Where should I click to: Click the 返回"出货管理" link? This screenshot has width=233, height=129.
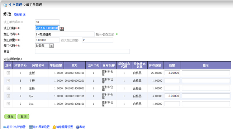tap(16, 127)
